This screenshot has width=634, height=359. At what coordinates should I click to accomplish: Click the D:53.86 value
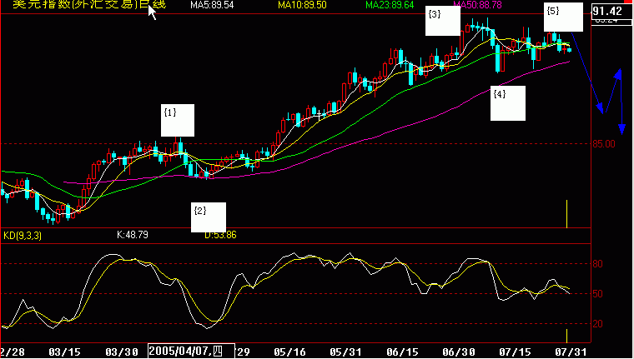221,235
